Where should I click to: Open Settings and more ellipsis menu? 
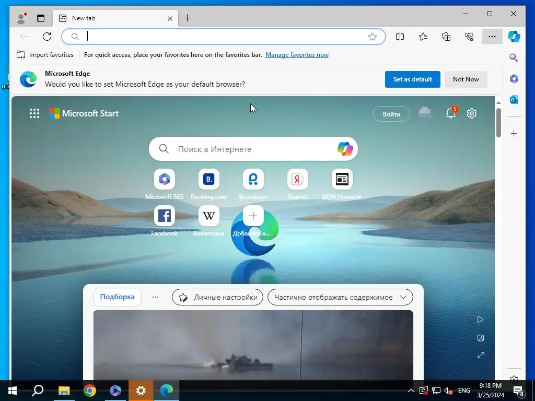point(492,37)
